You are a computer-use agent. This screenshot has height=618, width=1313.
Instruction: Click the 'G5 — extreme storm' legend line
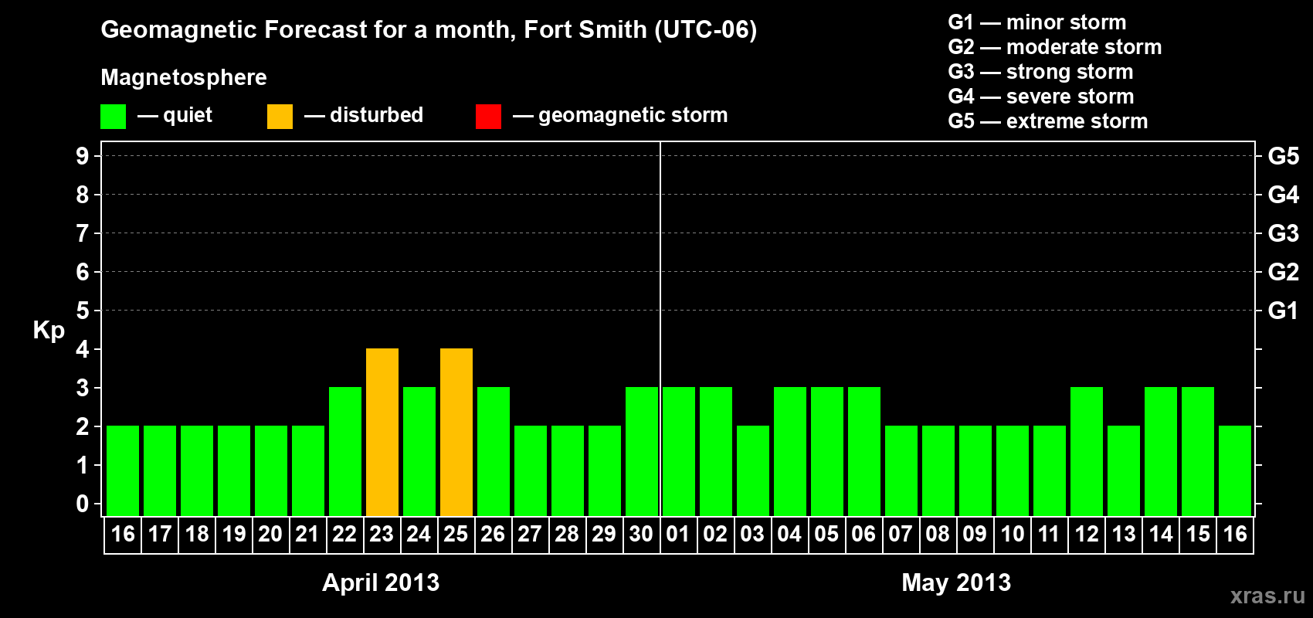[x=1047, y=121]
